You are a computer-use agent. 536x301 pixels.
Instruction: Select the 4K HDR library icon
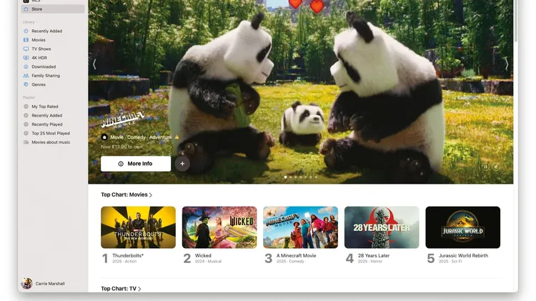coord(26,58)
